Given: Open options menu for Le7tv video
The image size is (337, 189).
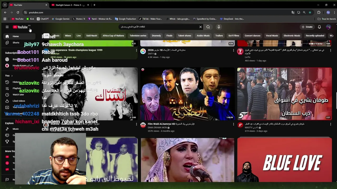Looking at the screenshot, I should point(330,50).
